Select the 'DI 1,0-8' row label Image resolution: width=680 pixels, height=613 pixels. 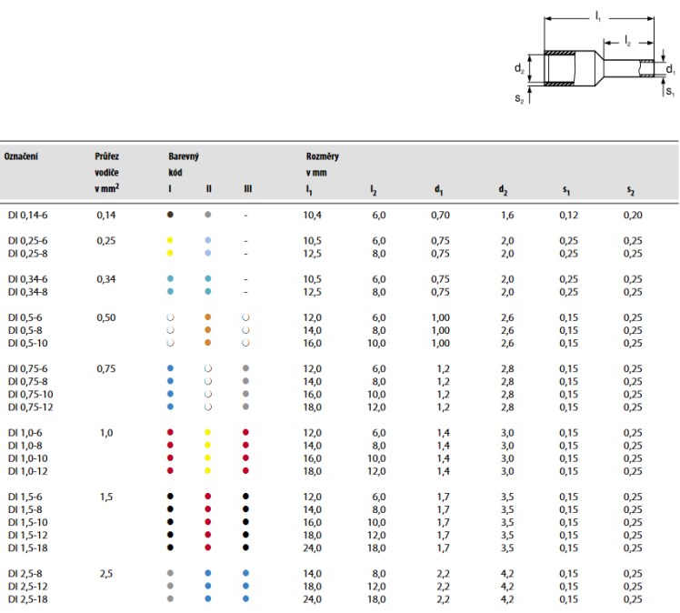25,446
